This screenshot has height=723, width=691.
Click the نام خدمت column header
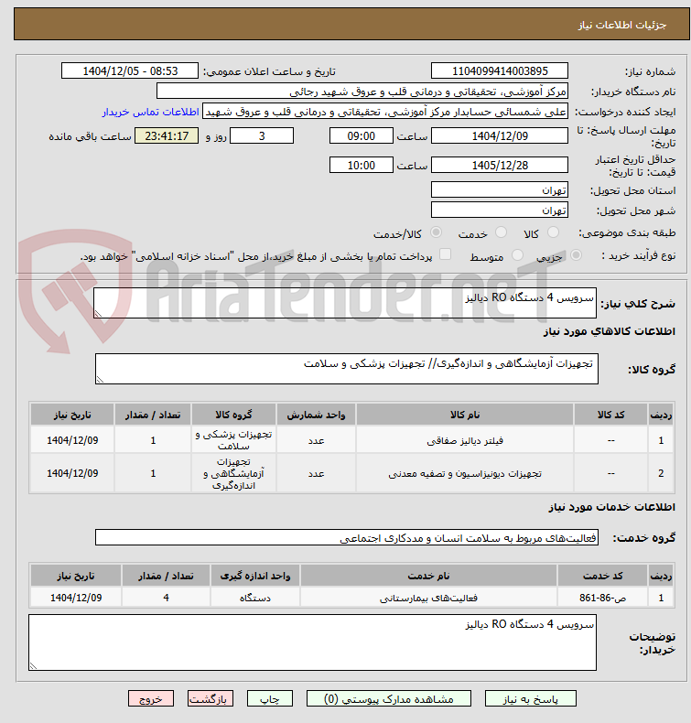pos(428,576)
